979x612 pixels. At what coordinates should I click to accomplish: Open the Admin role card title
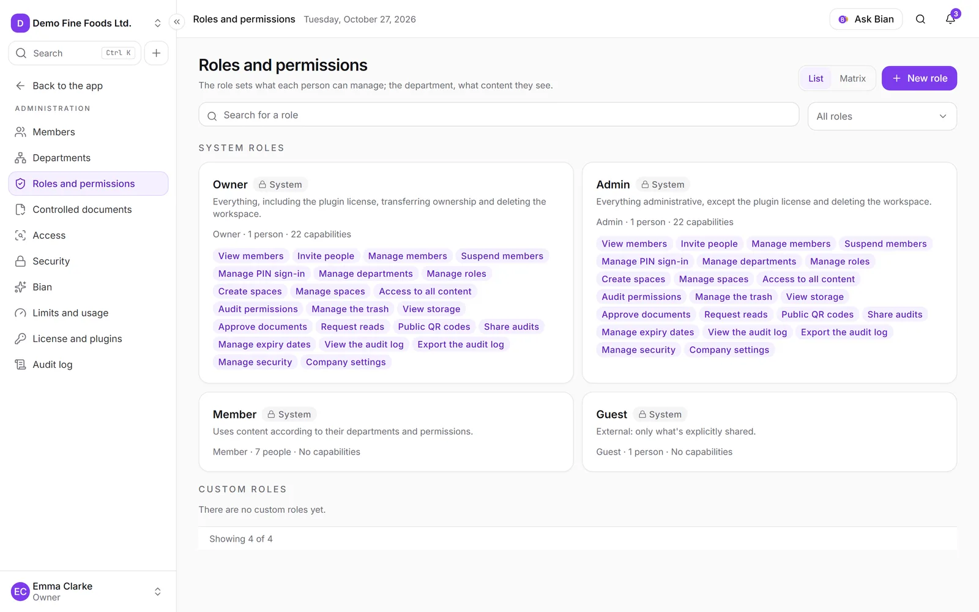613,185
